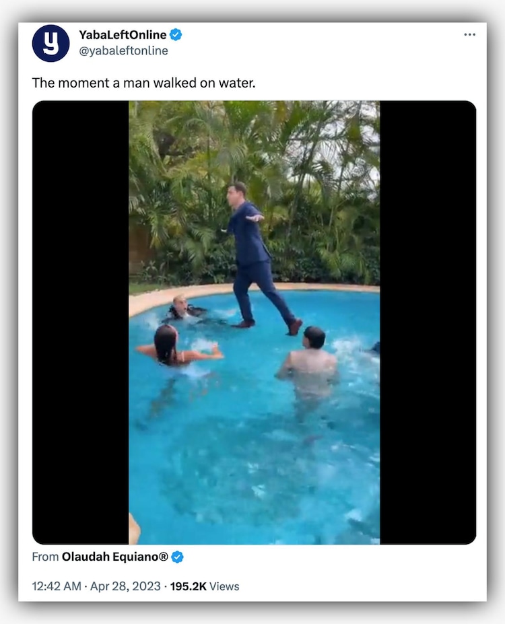Click the left black bar of the video

click(x=80, y=322)
